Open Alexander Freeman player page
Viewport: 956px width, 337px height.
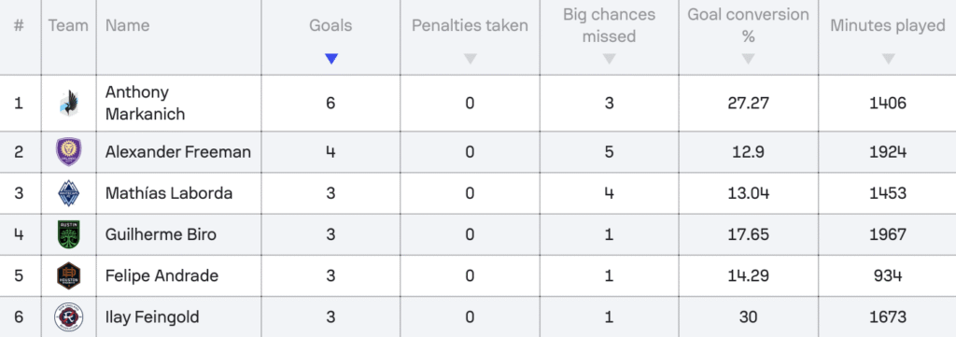pos(178,152)
